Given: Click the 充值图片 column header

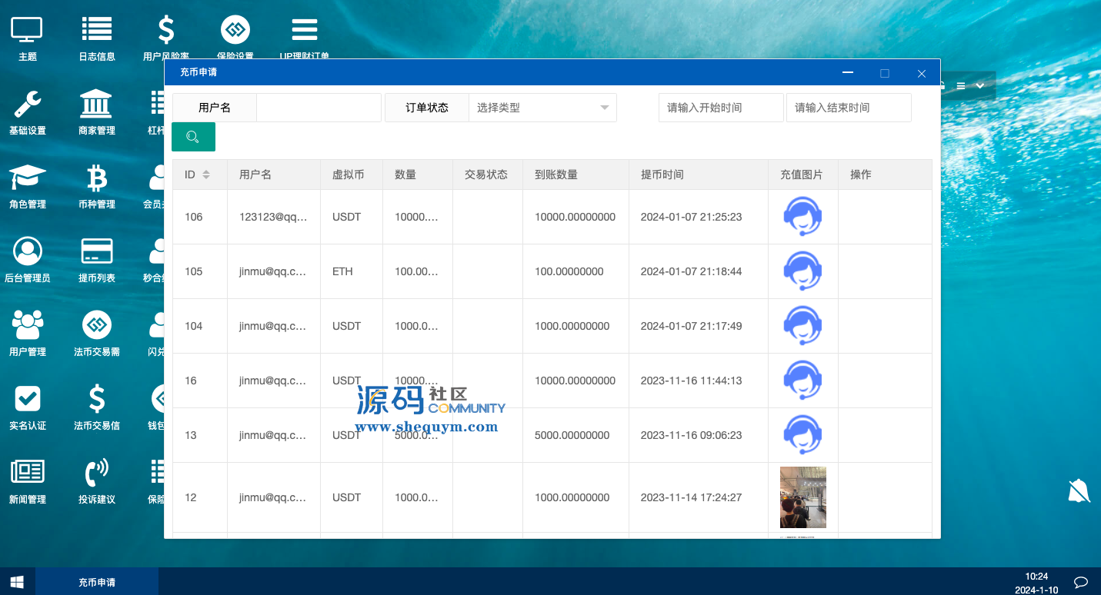Looking at the screenshot, I should pyautogui.click(x=802, y=175).
